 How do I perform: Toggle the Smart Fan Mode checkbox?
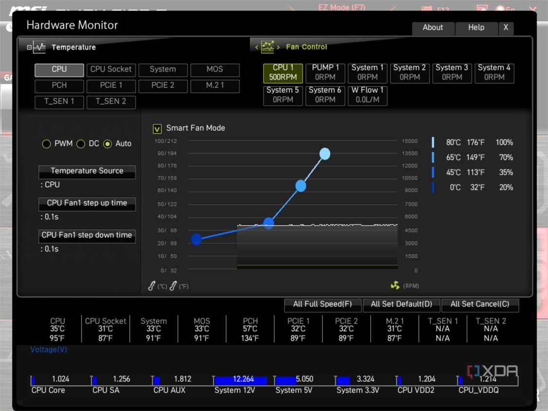pos(157,129)
